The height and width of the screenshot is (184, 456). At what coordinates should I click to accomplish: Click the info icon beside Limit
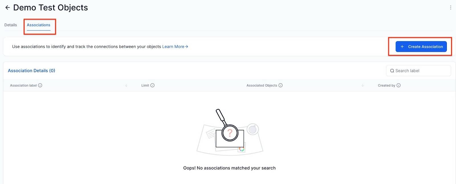tap(152, 85)
